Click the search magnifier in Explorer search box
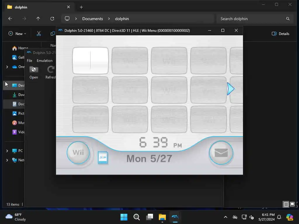Screen dimensions: 299x224 (288, 19)
